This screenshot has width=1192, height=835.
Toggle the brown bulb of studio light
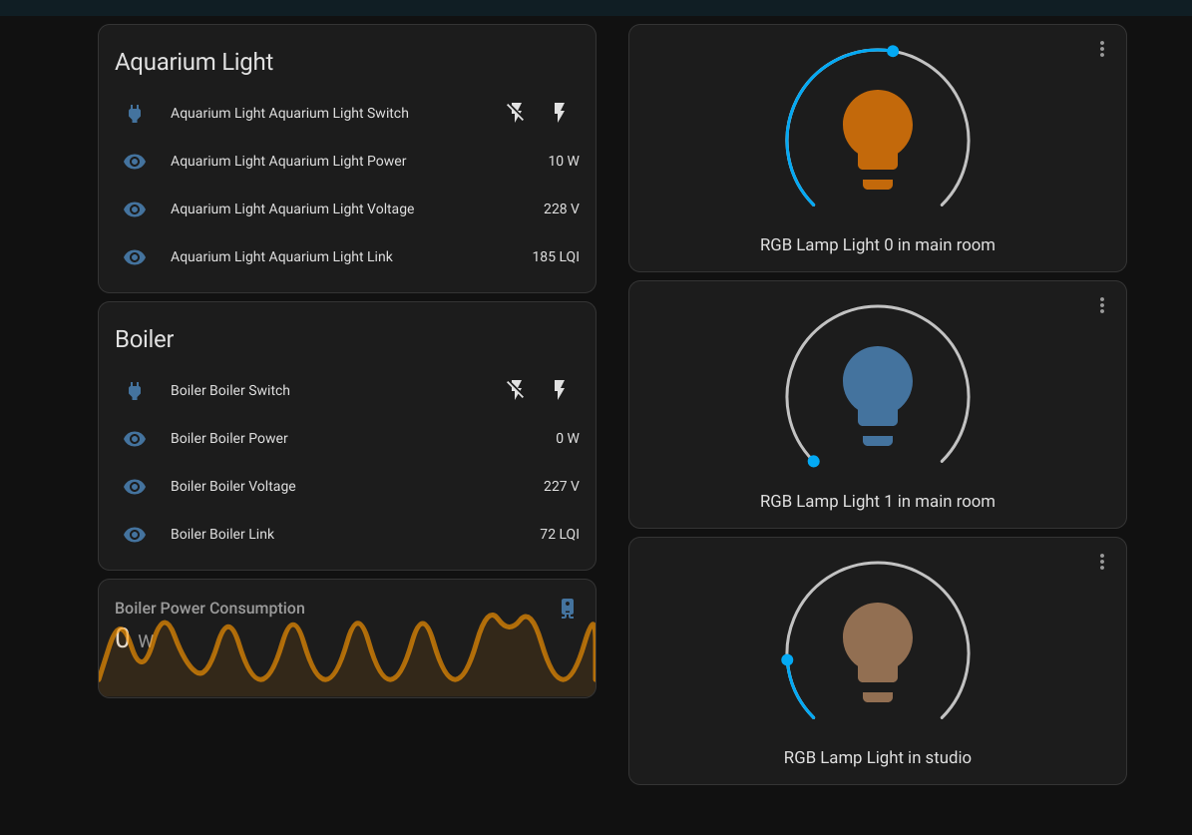[x=877, y=651]
